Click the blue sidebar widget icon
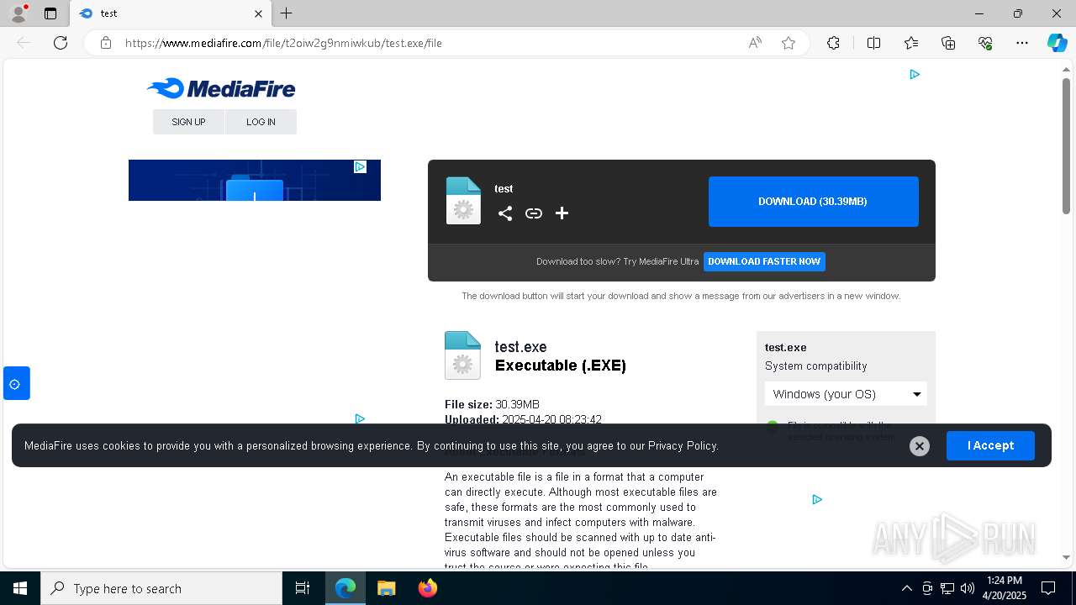 coord(16,384)
